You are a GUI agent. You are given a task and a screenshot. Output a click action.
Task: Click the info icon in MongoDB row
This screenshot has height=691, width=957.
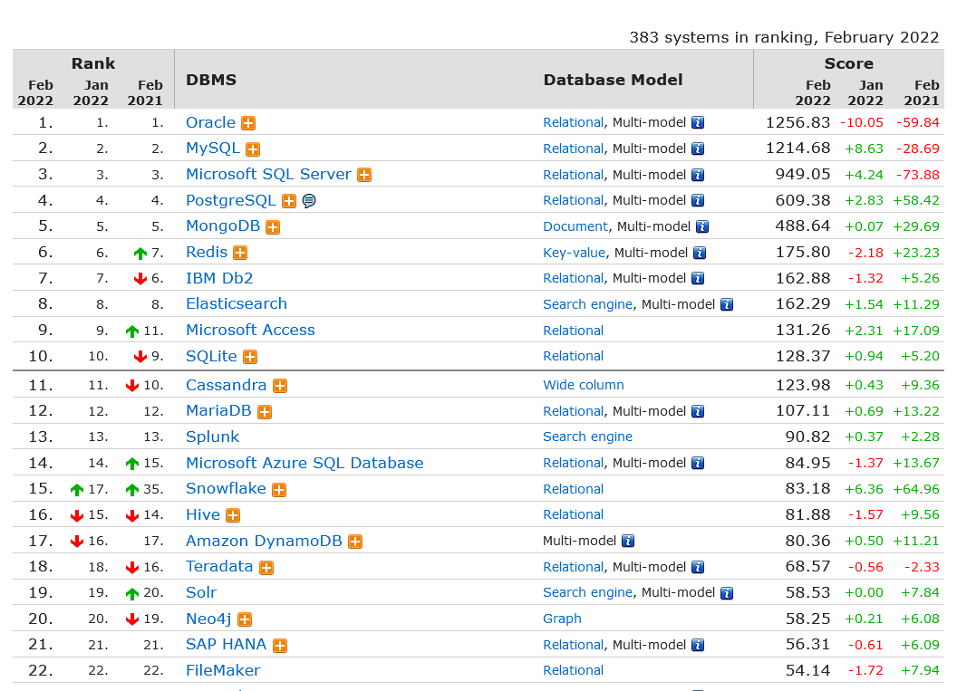[702, 227]
